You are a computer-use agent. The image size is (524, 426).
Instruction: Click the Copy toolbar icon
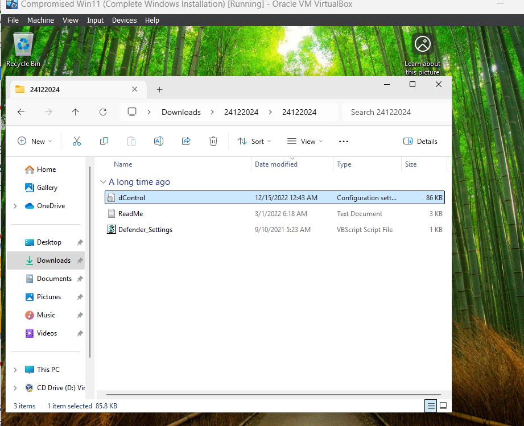coord(104,141)
